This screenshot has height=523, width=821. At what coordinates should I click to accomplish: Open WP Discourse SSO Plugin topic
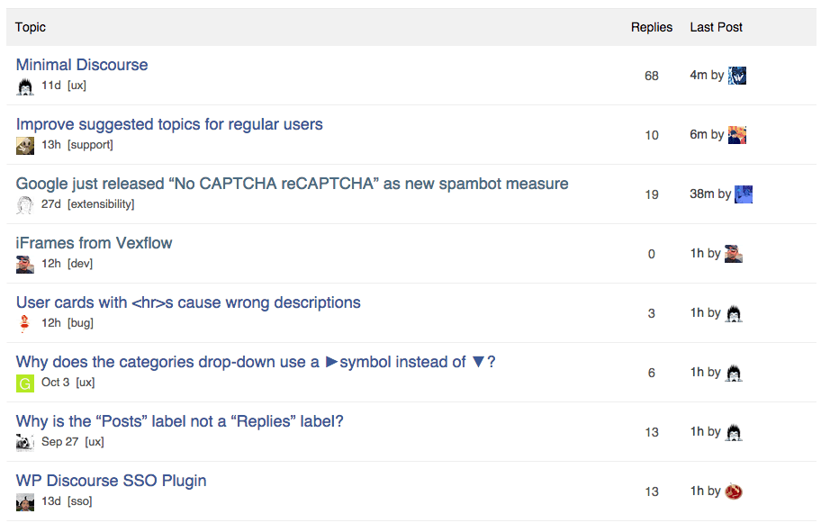pos(111,481)
